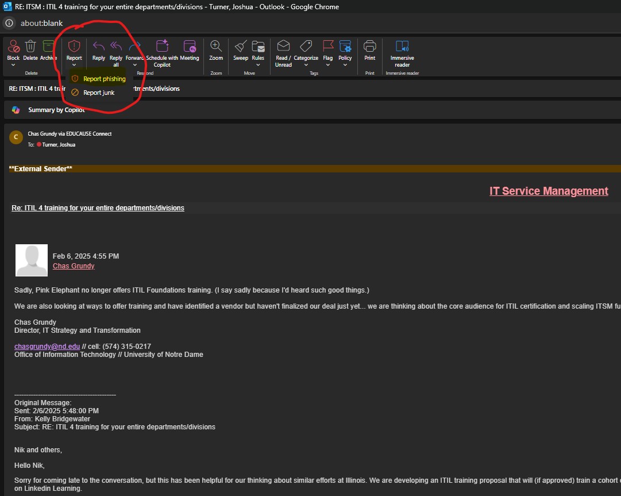Open the IT Service Management link

[x=549, y=191]
